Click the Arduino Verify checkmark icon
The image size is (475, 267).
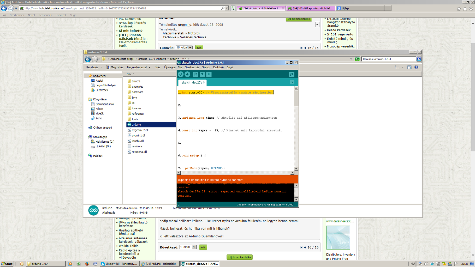point(181,74)
